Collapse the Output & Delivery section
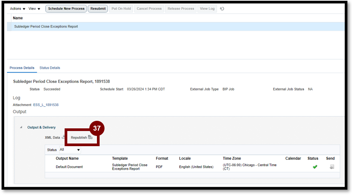Screen dimensions: 352x195 click(x=21, y=128)
